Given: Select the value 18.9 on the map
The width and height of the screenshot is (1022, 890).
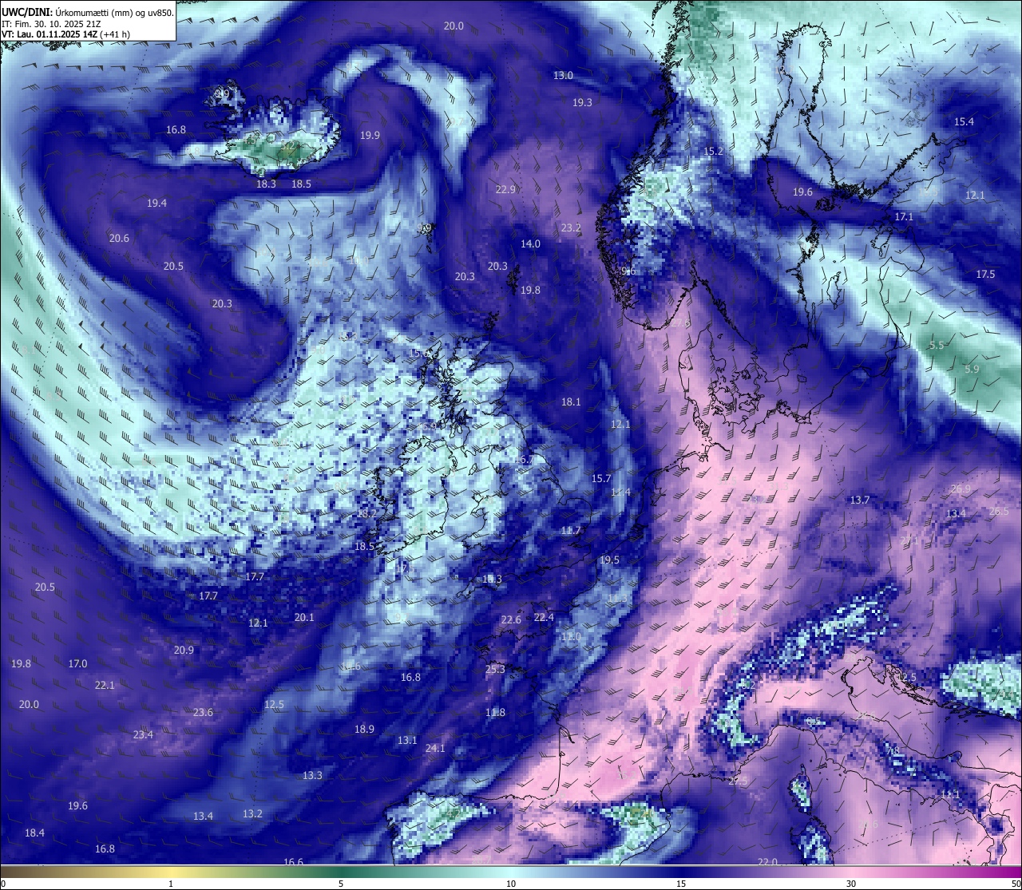Looking at the screenshot, I should pos(364,729).
